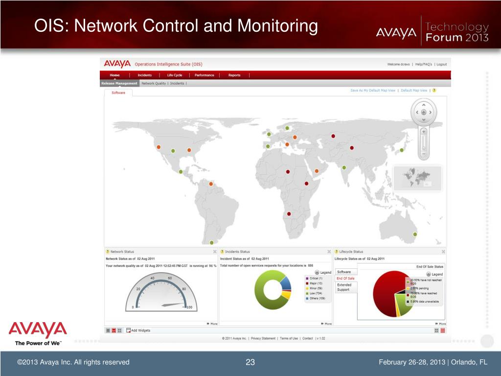Click the map zoom slider track
Viewport: 501px width, 376px height.
click(424, 142)
